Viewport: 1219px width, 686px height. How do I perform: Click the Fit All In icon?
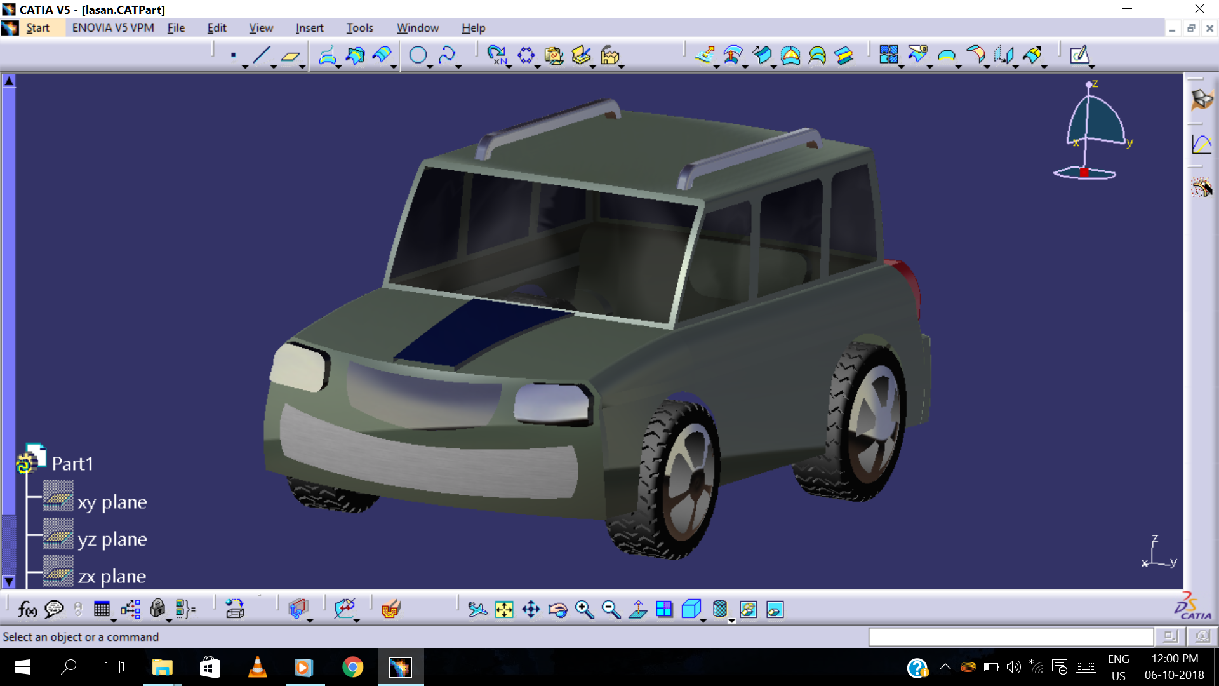click(x=504, y=610)
